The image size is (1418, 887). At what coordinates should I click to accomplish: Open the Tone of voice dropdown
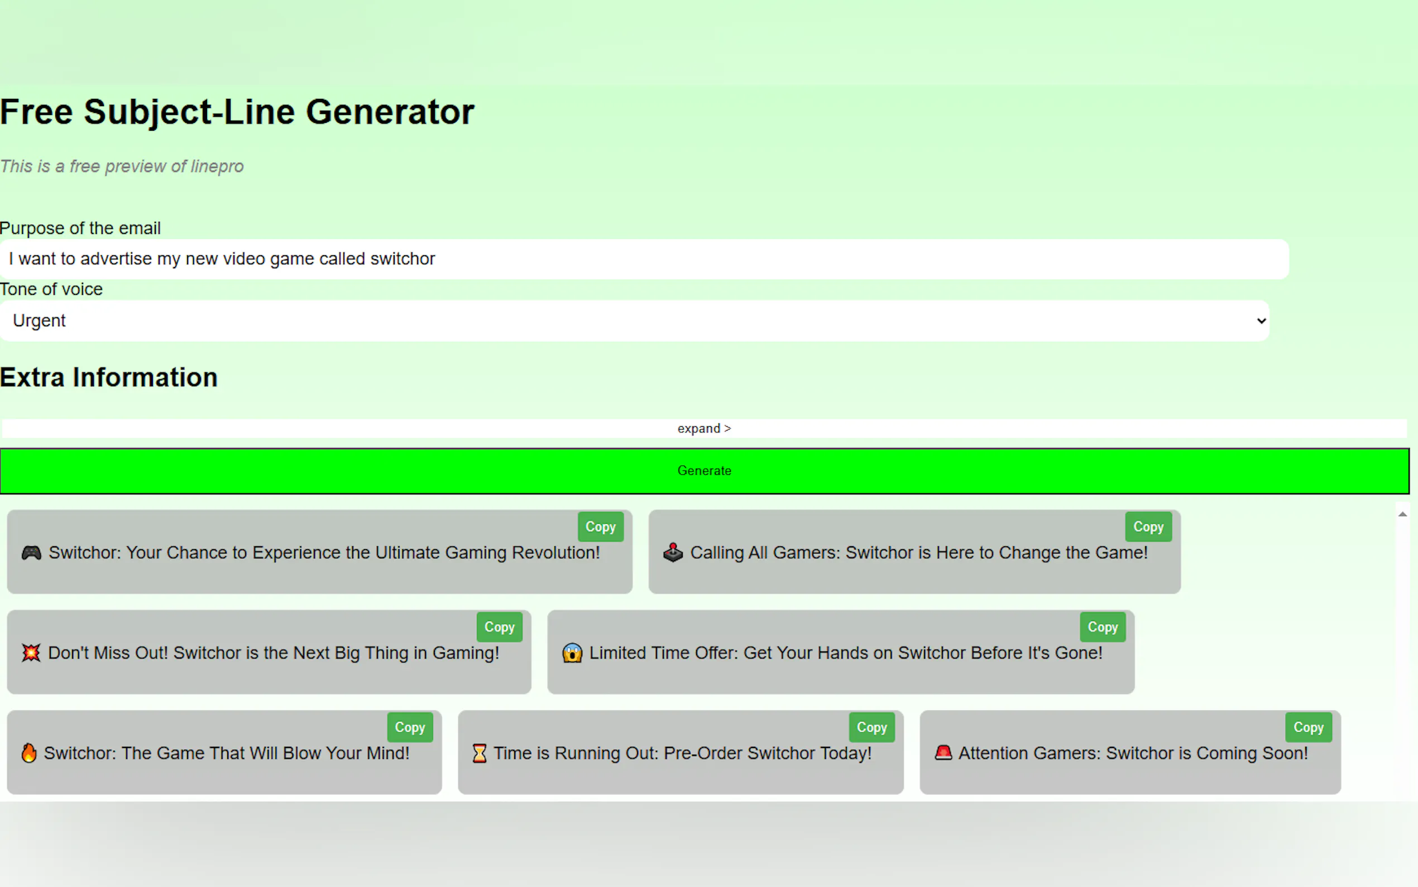pos(634,321)
